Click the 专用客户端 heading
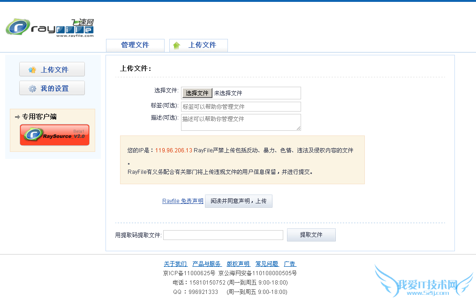476x300 pixels. (39, 117)
